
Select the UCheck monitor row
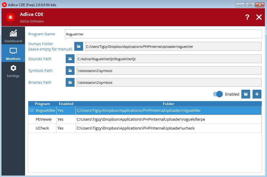(42, 128)
